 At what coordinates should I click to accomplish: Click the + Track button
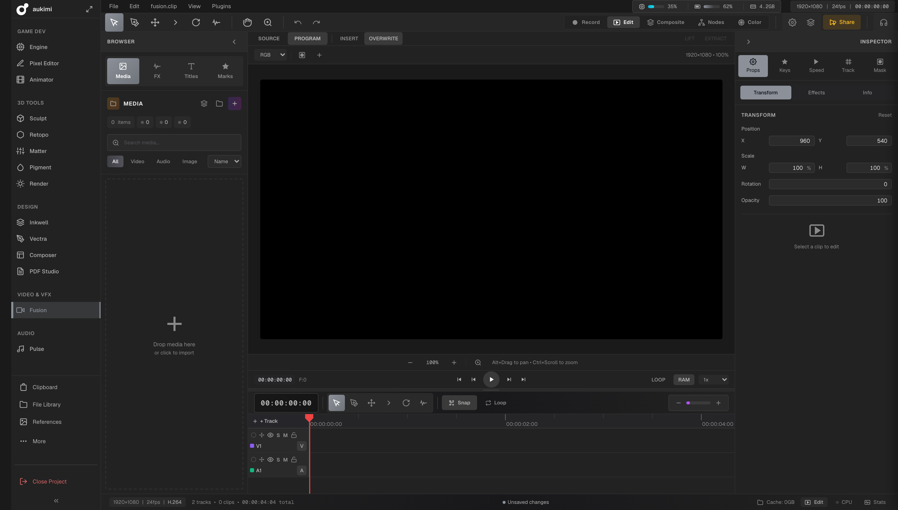tap(265, 421)
